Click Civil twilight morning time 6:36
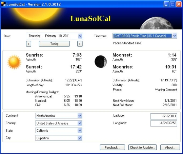Image resolution: width=183 pixels, height=154 pixels. (x=67, y=105)
